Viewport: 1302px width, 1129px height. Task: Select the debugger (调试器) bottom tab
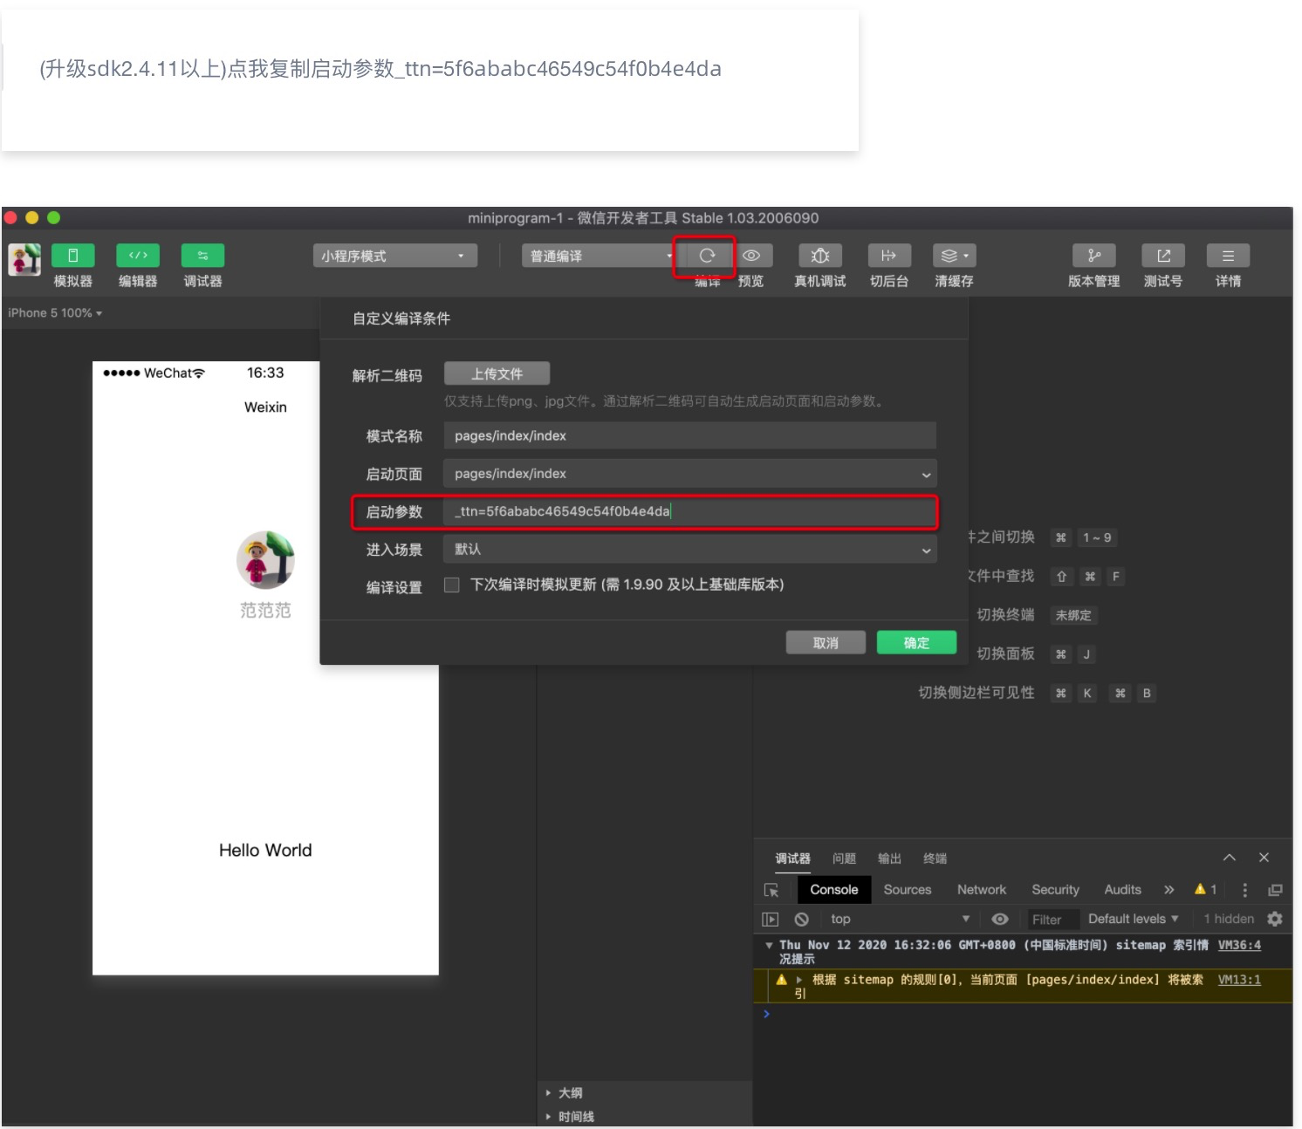pyautogui.click(x=792, y=859)
